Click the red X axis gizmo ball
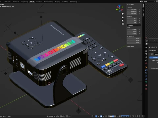158x118 pixels. pyautogui.click(x=118, y=7)
